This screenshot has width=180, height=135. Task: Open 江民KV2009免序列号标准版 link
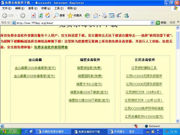click(144, 109)
